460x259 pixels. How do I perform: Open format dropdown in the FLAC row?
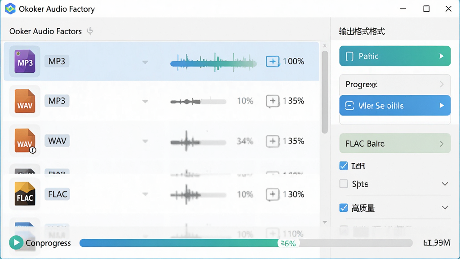(x=145, y=194)
